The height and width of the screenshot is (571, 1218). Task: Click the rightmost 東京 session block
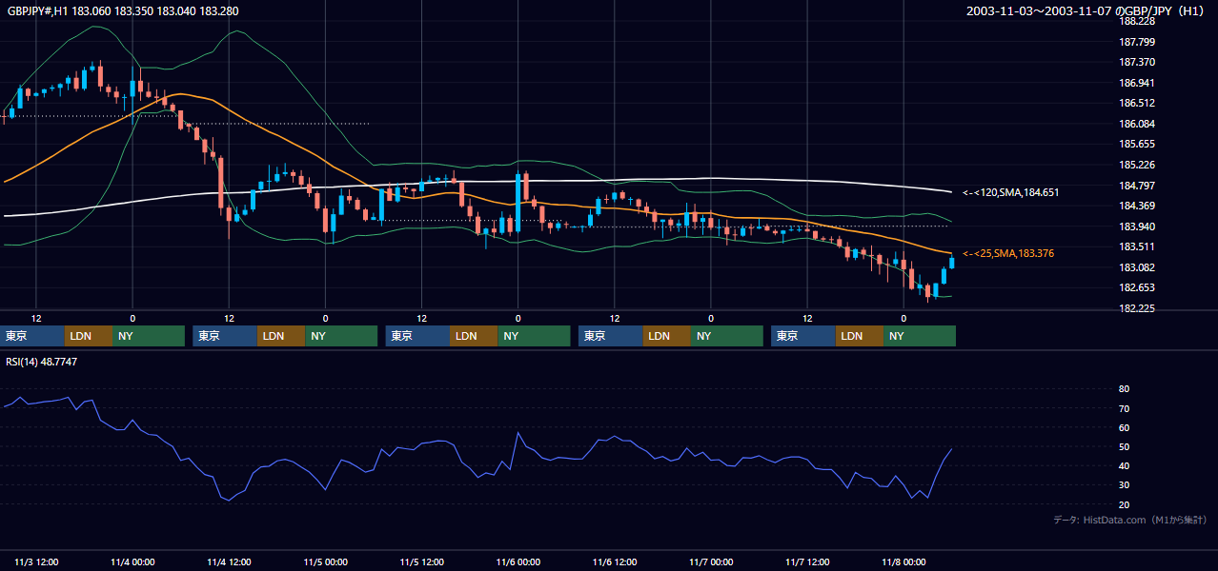pyautogui.click(x=802, y=336)
